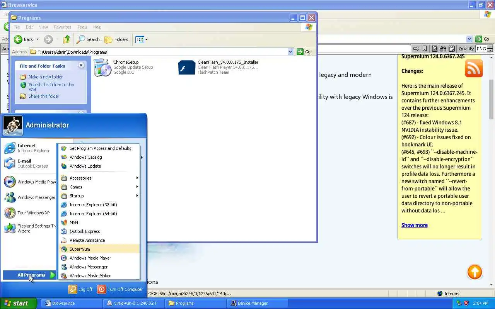Click Go next to the Programs address bar

pyautogui.click(x=304, y=52)
